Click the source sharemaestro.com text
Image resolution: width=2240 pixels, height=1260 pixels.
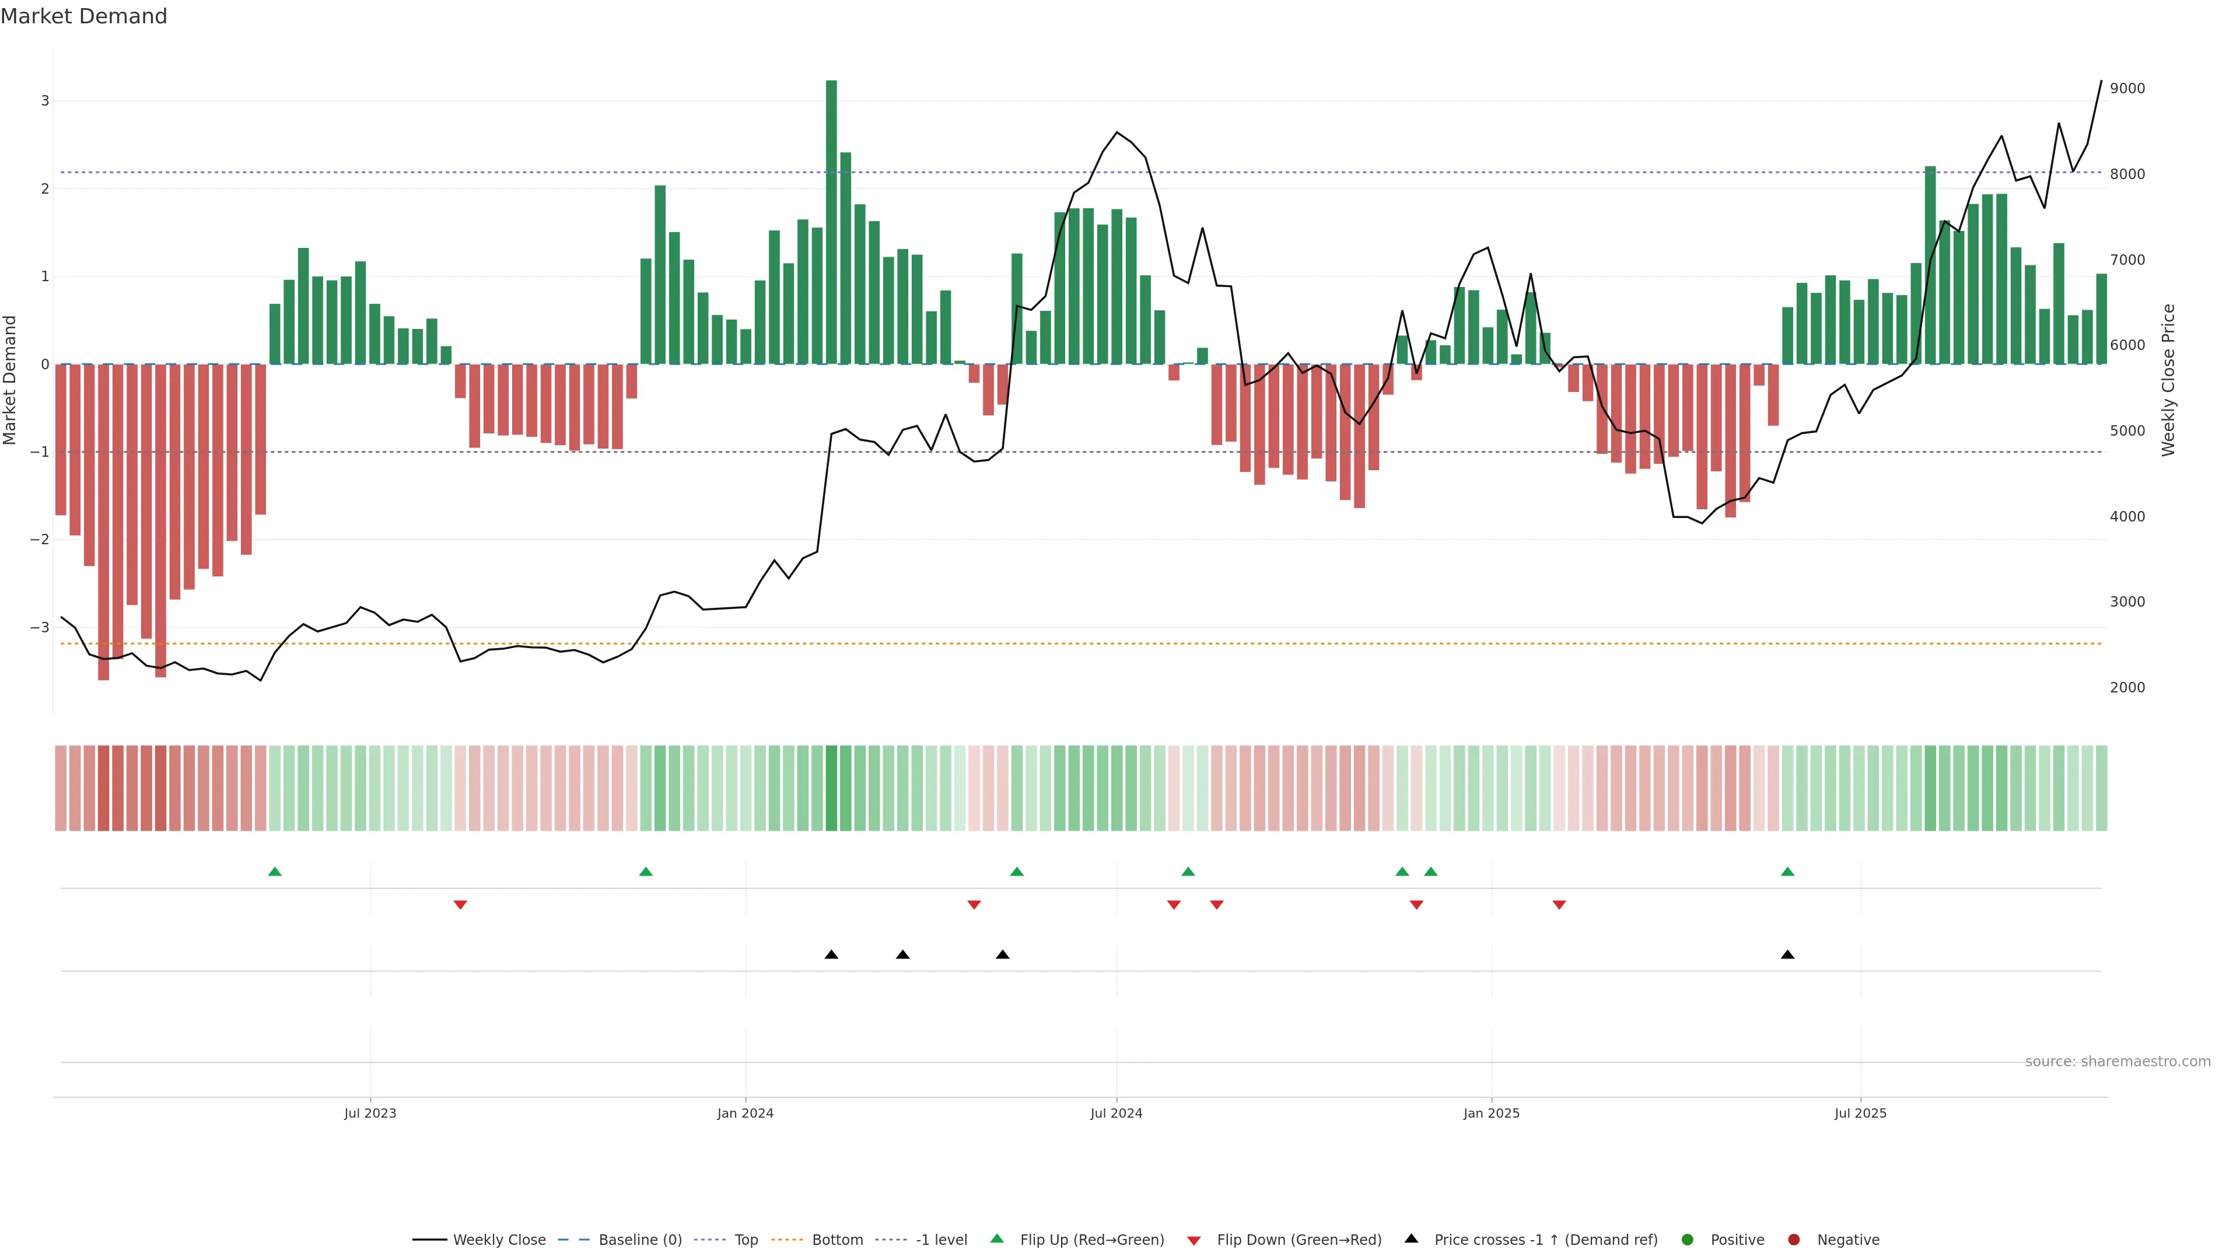(x=2117, y=1062)
